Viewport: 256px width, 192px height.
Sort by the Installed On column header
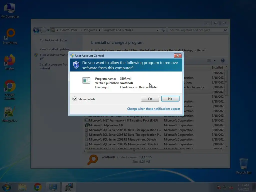(218, 67)
